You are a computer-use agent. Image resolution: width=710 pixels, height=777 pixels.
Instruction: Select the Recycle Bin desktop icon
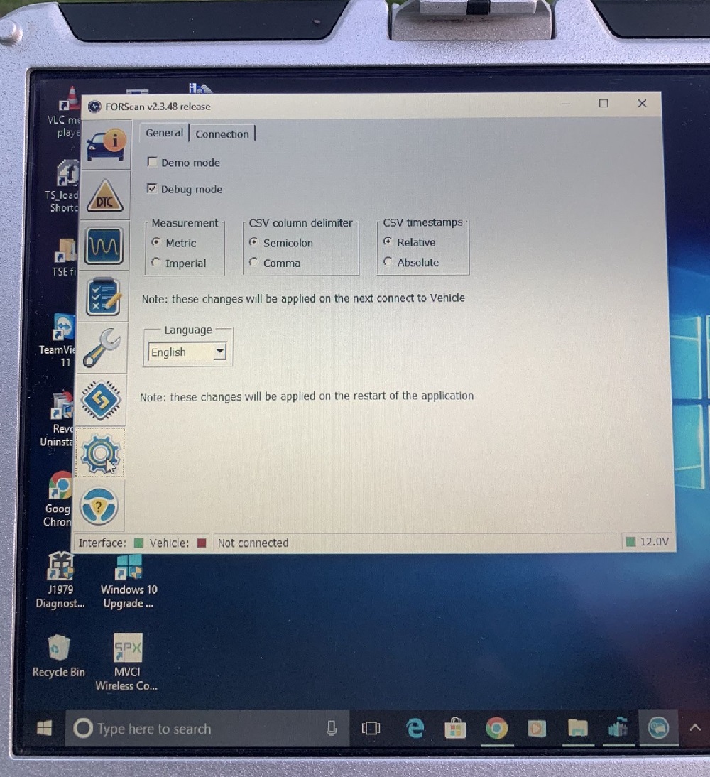58,655
